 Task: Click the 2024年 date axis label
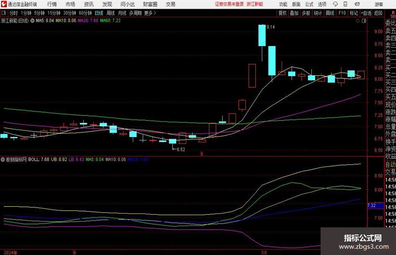click(x=10, y=252)
